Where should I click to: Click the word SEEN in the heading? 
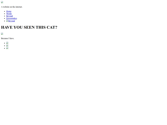[x=29, y=27]
